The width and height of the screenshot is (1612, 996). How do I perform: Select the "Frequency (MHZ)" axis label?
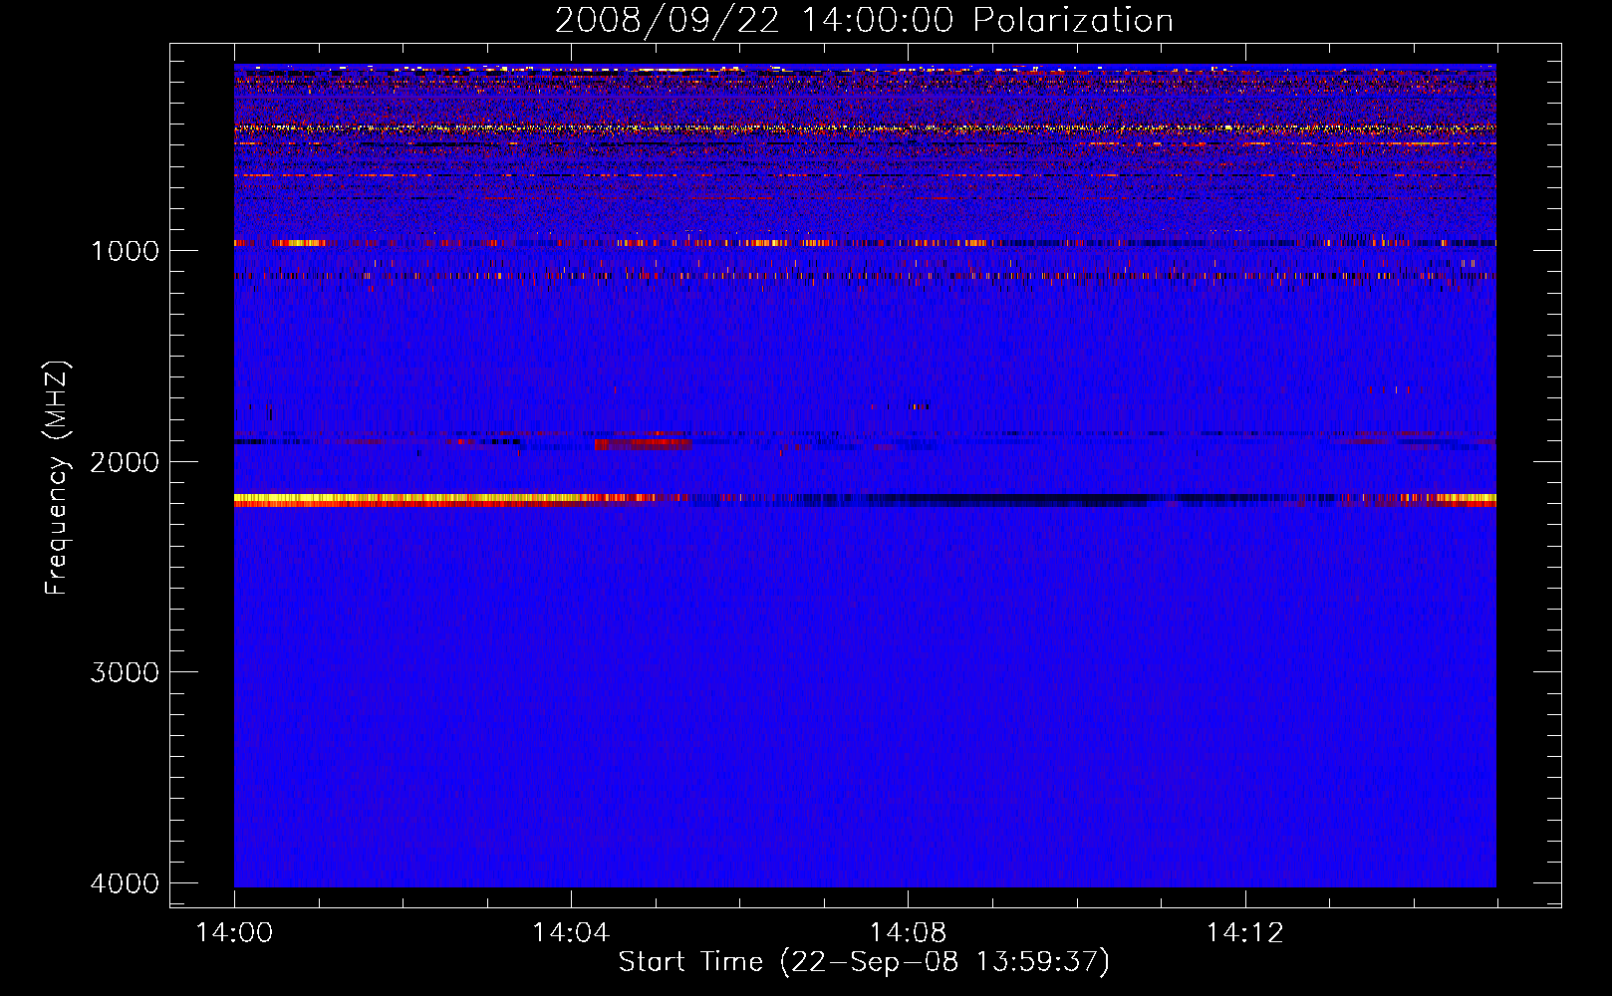point(58,478)
